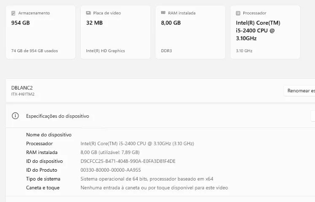Click the cut-off button right of Especificações header
Image resolution: width=315 pixels, height=202 pixels.
pos(312,116)
